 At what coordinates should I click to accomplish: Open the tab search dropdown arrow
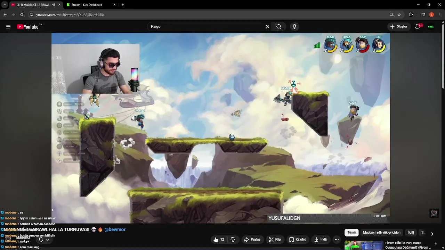click(5, 5)
